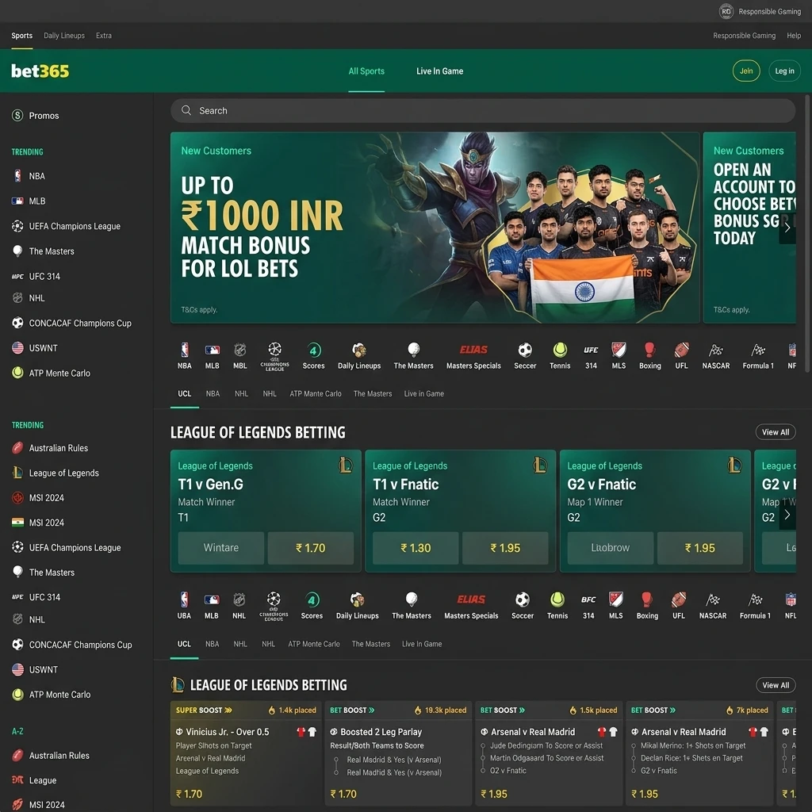Select the MBL icon in the sports carousel
Screen dimensions: 812x812
[x=239, y=356]
